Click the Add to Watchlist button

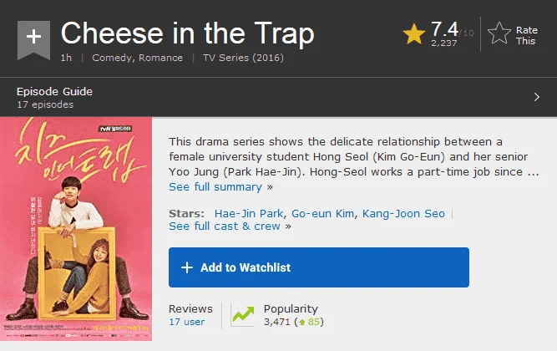[319, 267]
